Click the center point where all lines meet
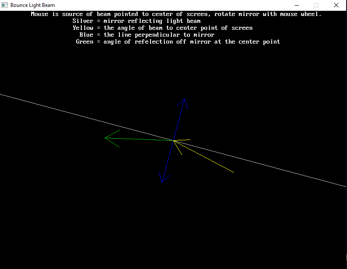347x269 pixels. [173, 140]
